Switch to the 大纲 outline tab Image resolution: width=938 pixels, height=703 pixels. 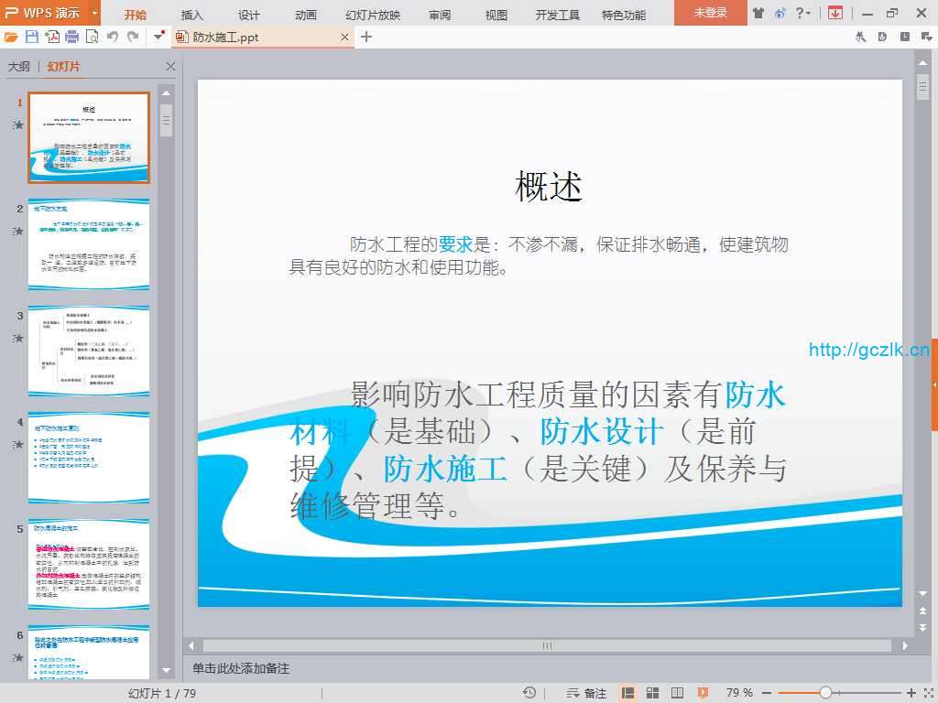pos(18,67)
